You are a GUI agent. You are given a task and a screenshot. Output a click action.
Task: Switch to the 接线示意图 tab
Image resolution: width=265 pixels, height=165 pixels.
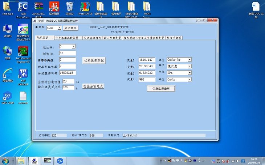click(x=174, y=38)
